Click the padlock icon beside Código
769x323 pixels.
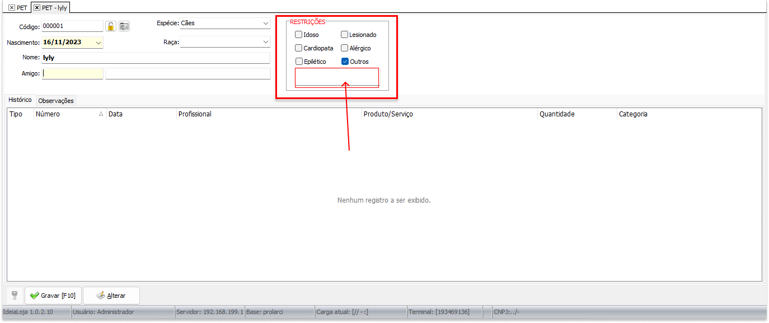click(x=111, y=26)
